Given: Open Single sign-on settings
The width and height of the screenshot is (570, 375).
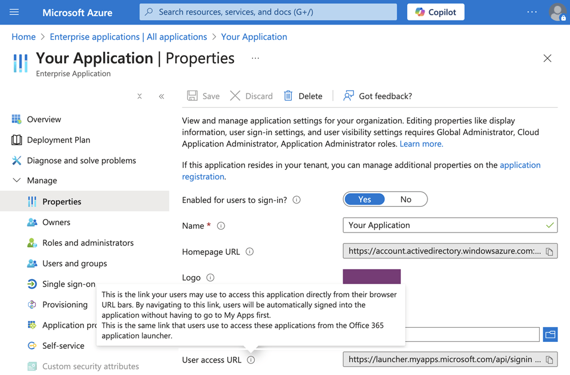Looking at the screenshot, I should (x=69, y=284).
